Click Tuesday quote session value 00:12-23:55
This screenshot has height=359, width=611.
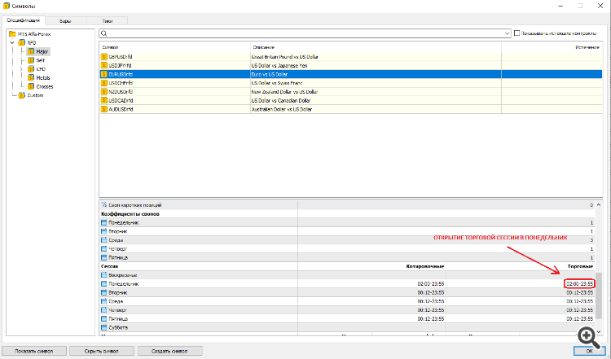coord(431,292)
